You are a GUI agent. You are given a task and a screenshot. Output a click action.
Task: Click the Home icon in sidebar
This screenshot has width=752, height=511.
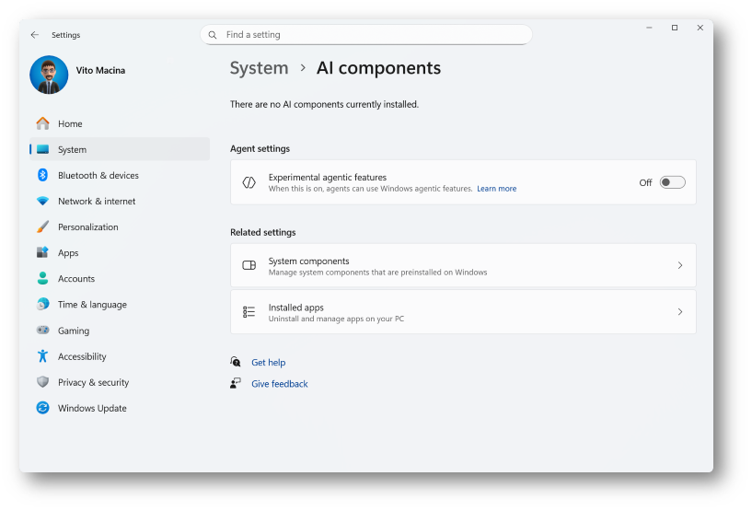pyautogui.click(x=42, y=123)
